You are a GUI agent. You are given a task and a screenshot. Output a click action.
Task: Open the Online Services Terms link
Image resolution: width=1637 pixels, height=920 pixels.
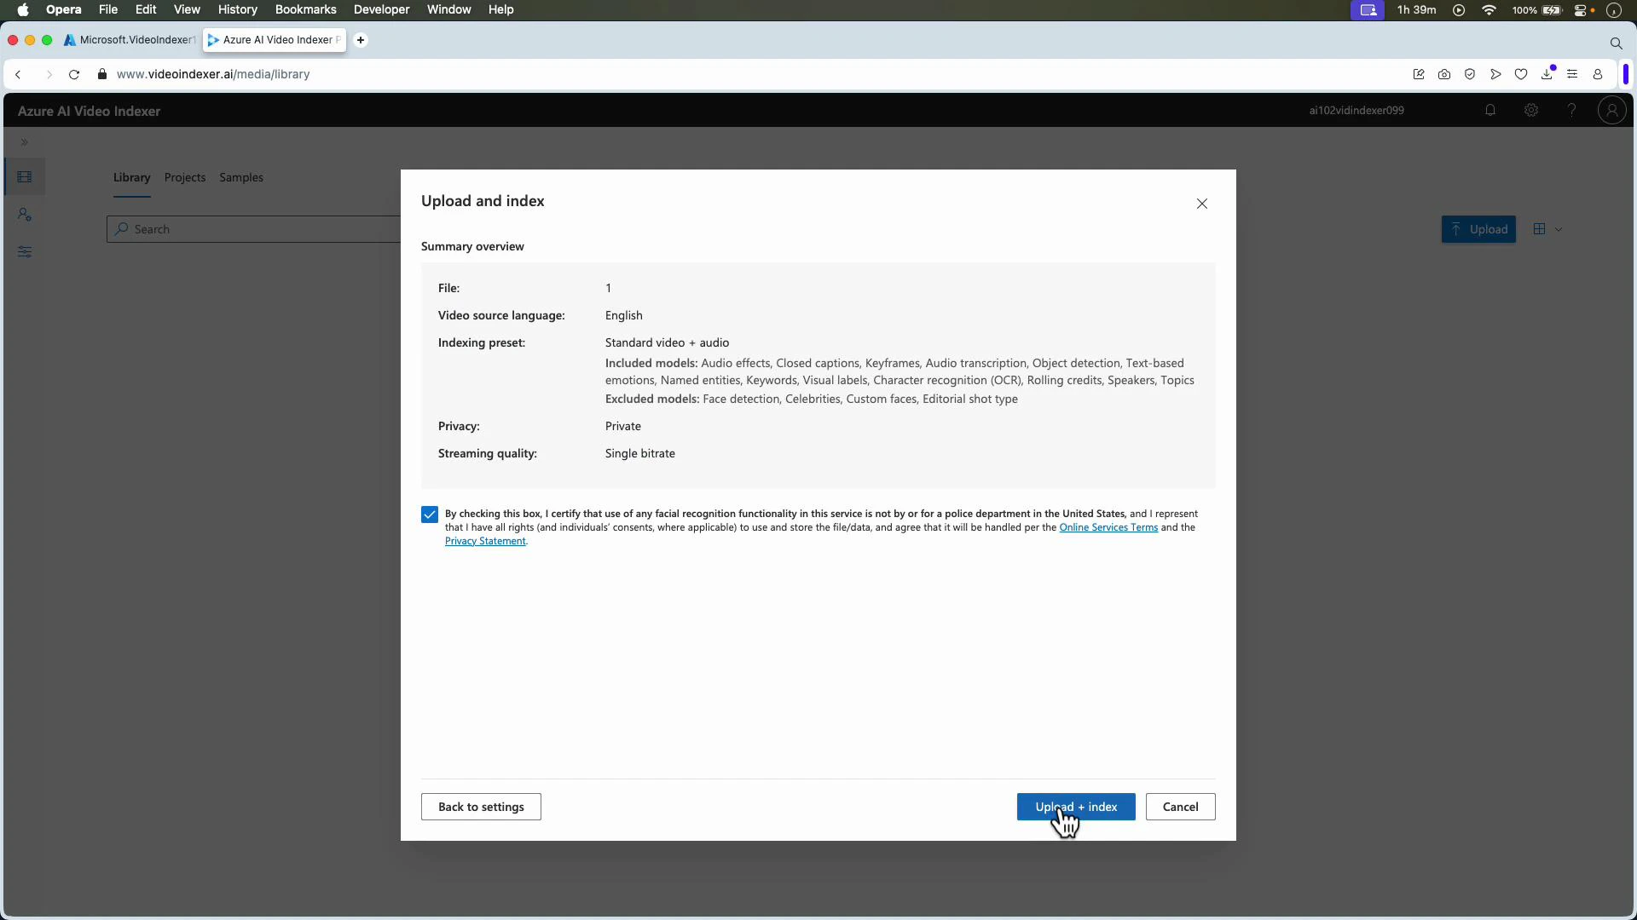[1108, 527]
